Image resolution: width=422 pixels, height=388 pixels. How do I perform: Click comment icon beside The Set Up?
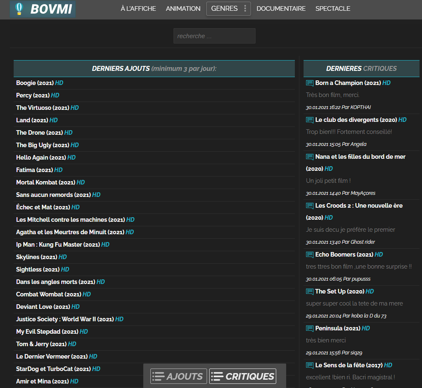pyautogui.click(x=309, y=291)
